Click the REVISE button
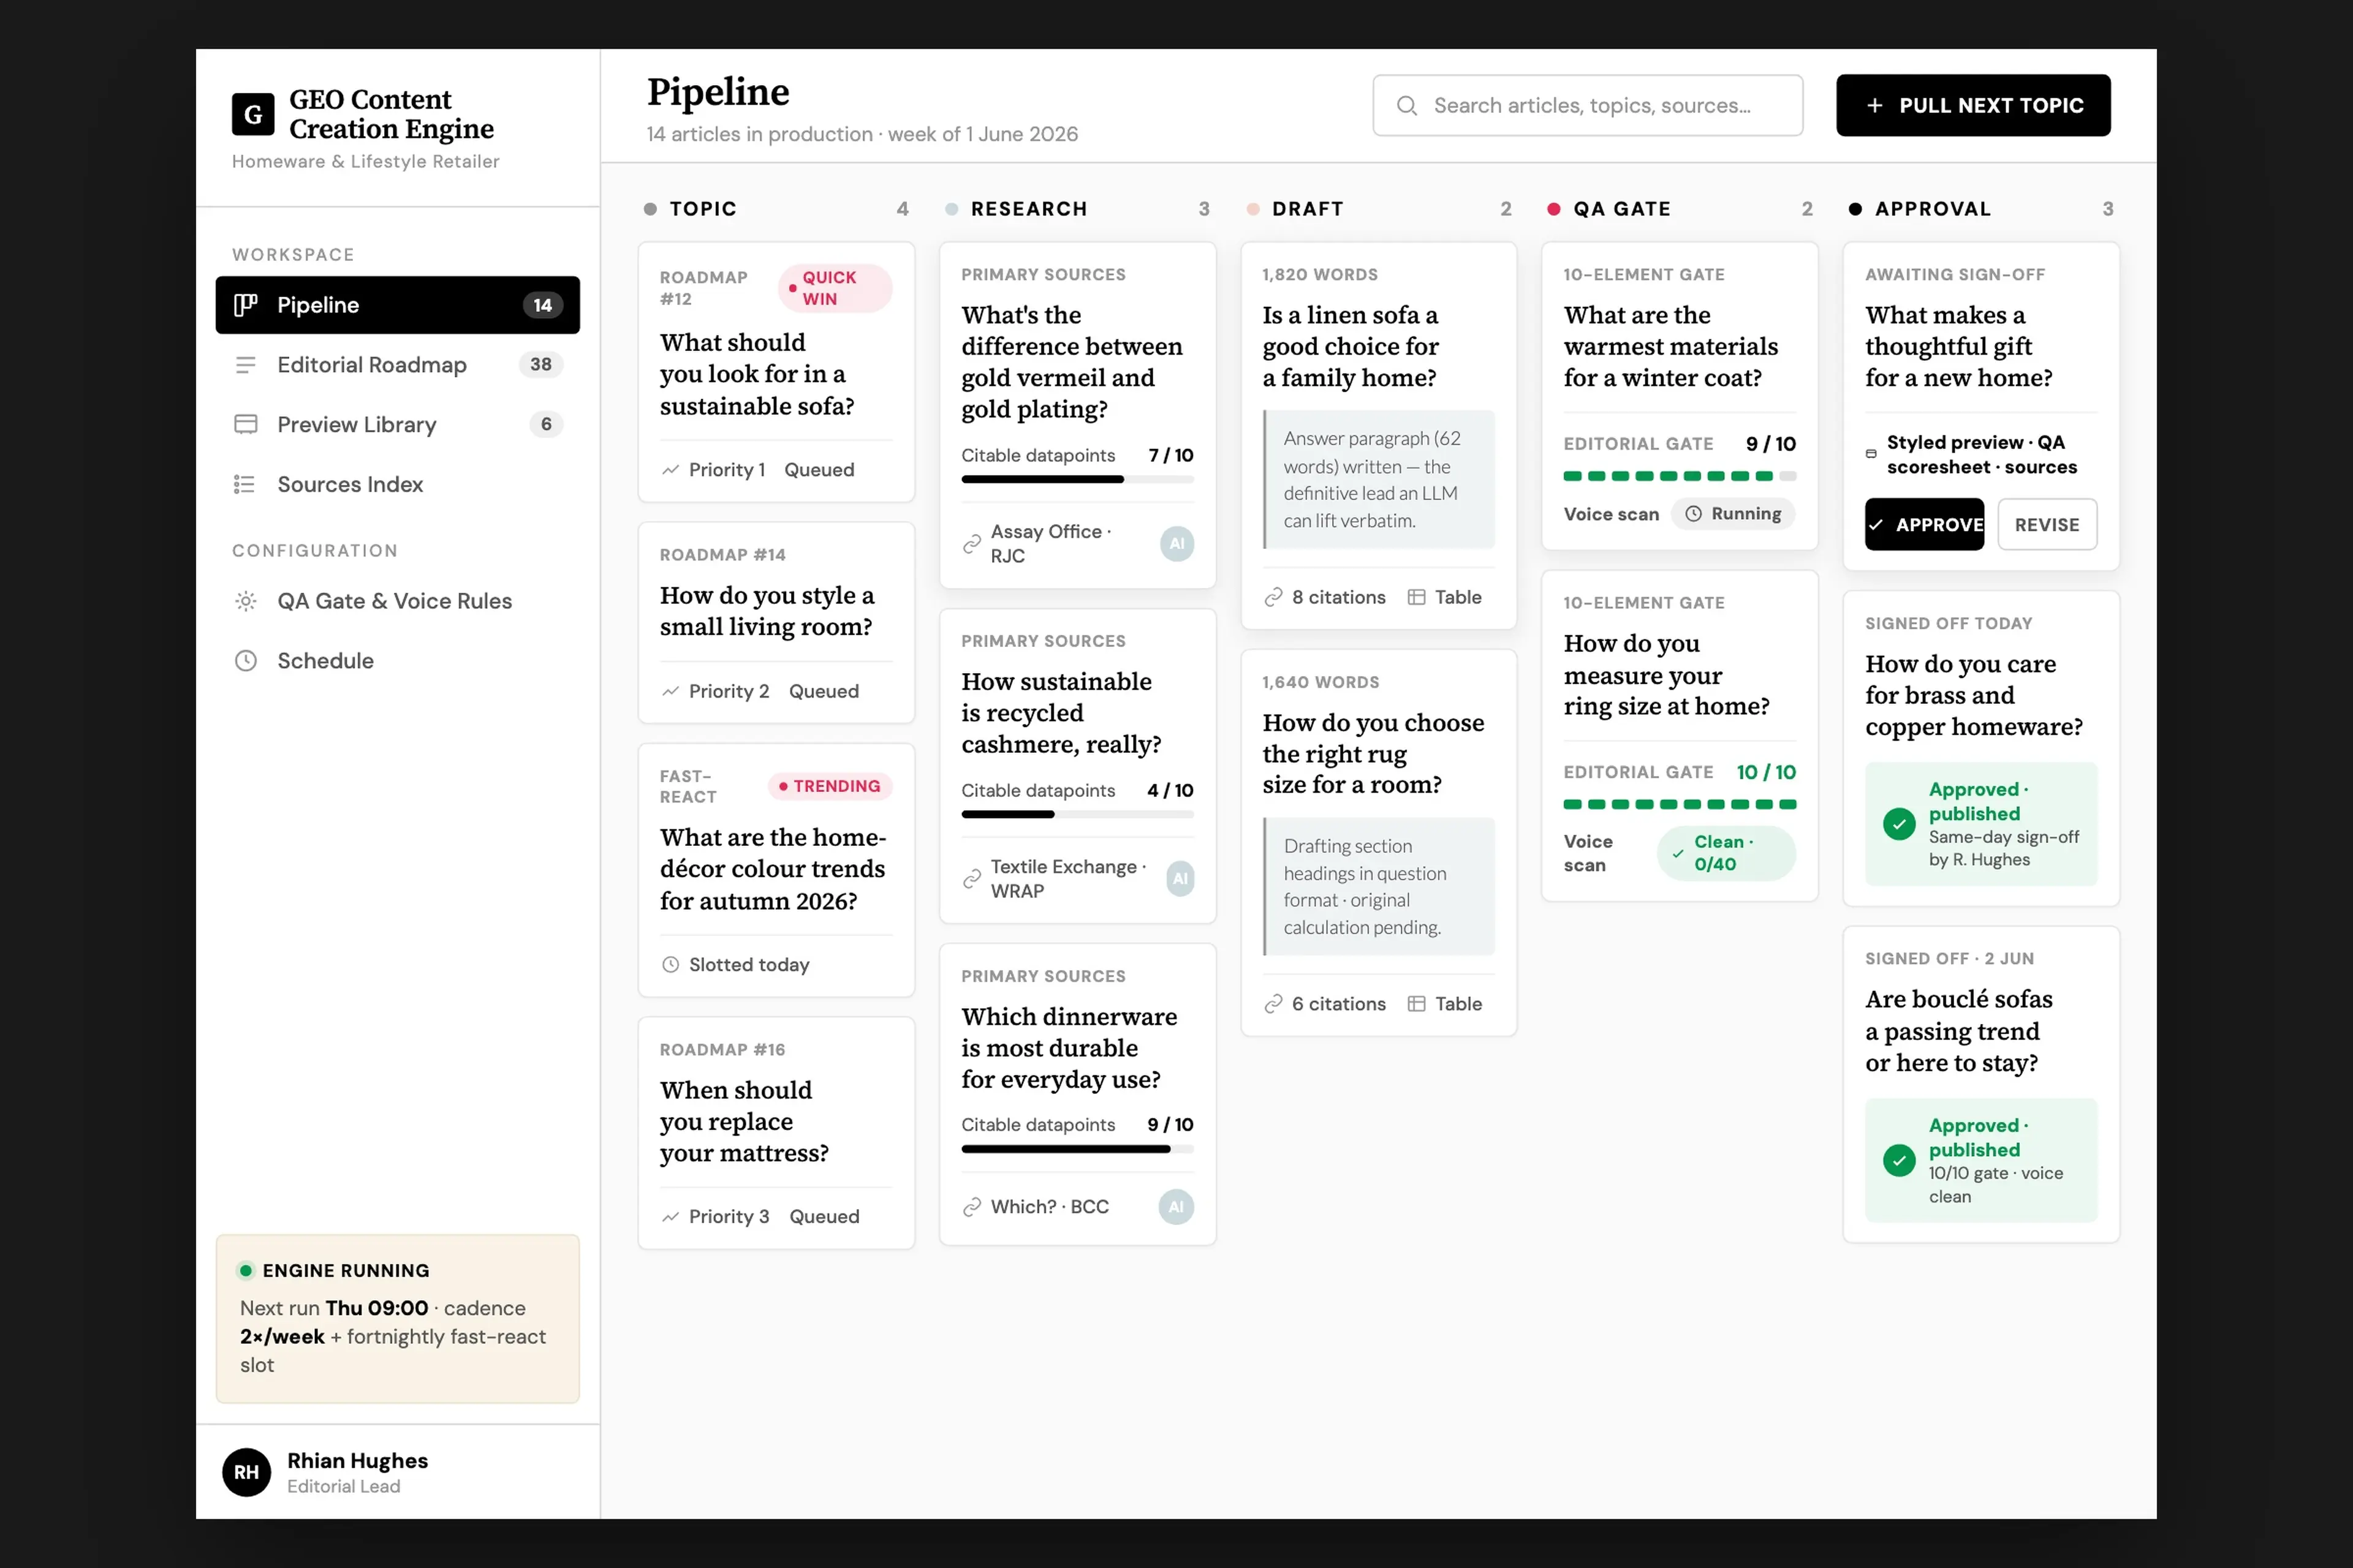This screenshot has height=1568, width=2353. [2047, 524]
